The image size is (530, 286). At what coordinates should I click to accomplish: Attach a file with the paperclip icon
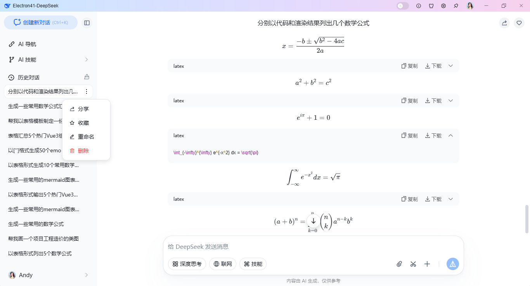[x=399, y=264]
